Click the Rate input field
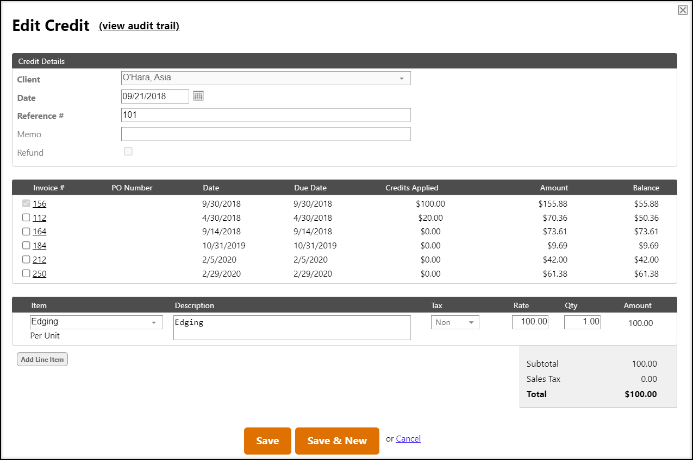The width and height of the screenshot is (693, 460). point(530,322)
